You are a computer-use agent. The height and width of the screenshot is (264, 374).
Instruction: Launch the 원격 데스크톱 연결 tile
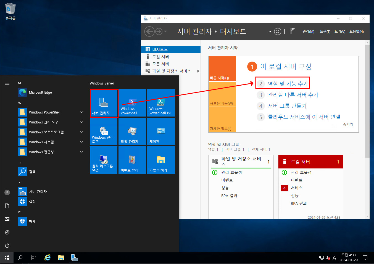[x=104, y=160]
